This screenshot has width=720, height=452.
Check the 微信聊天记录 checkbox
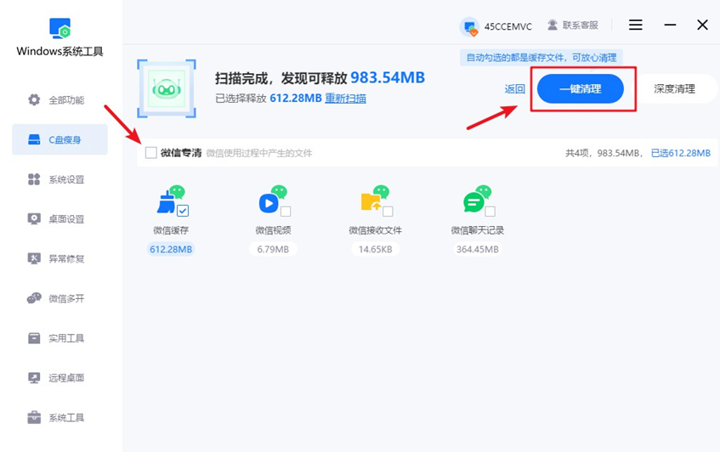pyautogui.click(x=490, y=212)
